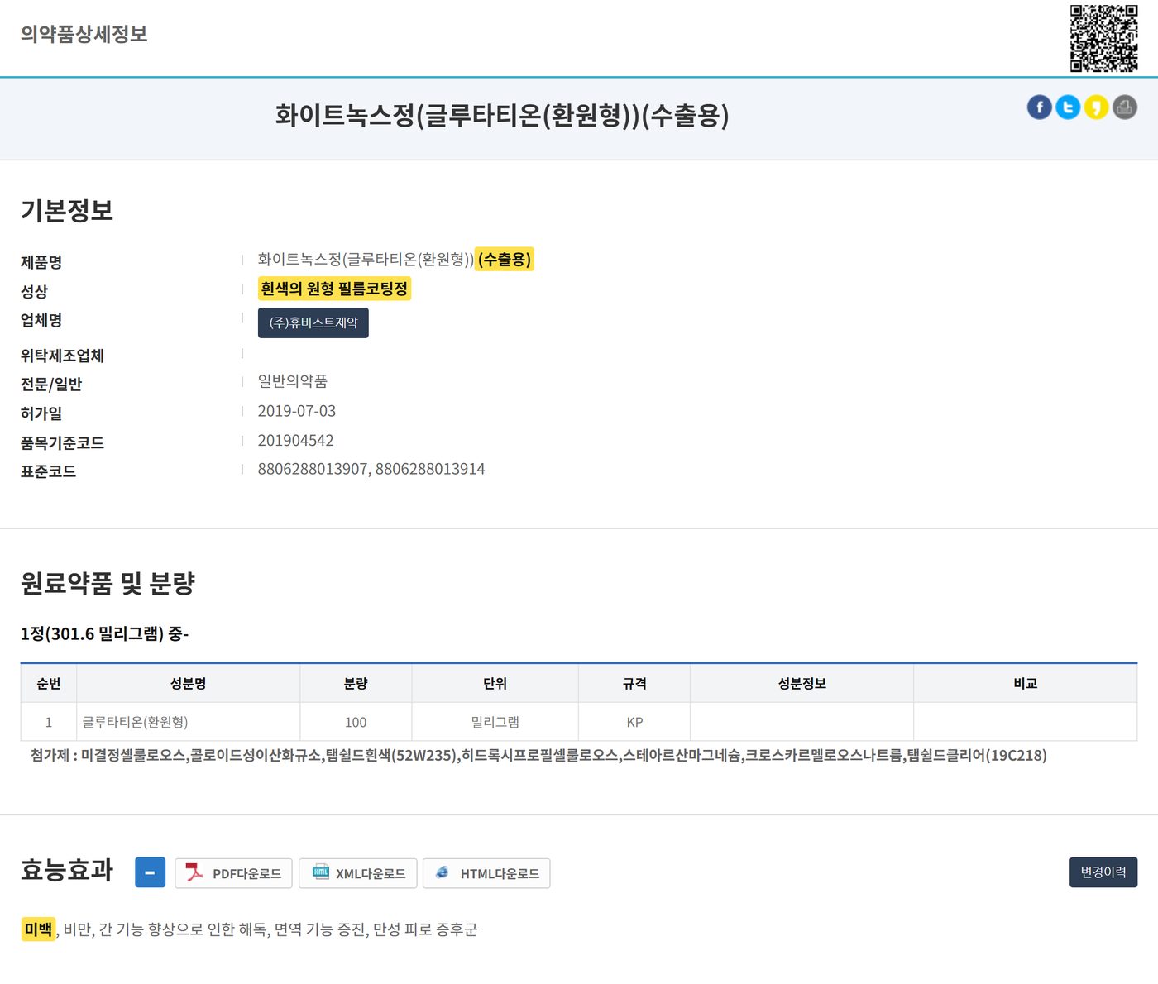1158x984 pixels.
Task: Click the 순번 column header
Action: [49, 683]
